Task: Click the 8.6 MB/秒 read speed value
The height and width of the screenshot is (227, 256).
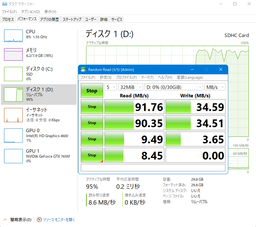Action: [102, 202]
